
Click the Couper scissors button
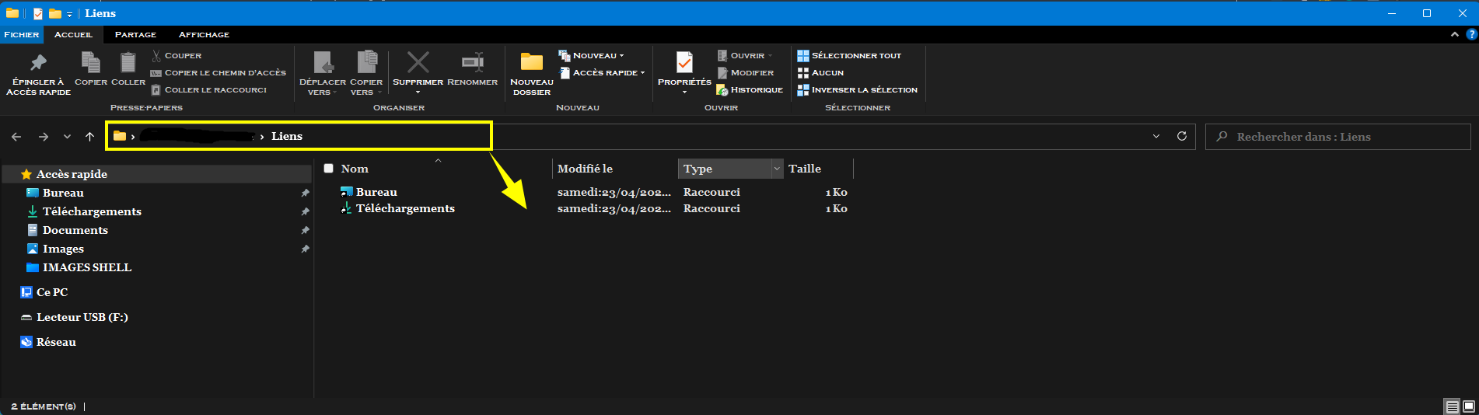tap(177, 56)
